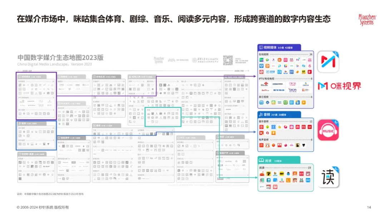The image size is (386, 217).
Task: Click the QR code in the map header
Action: coord(228,60)
